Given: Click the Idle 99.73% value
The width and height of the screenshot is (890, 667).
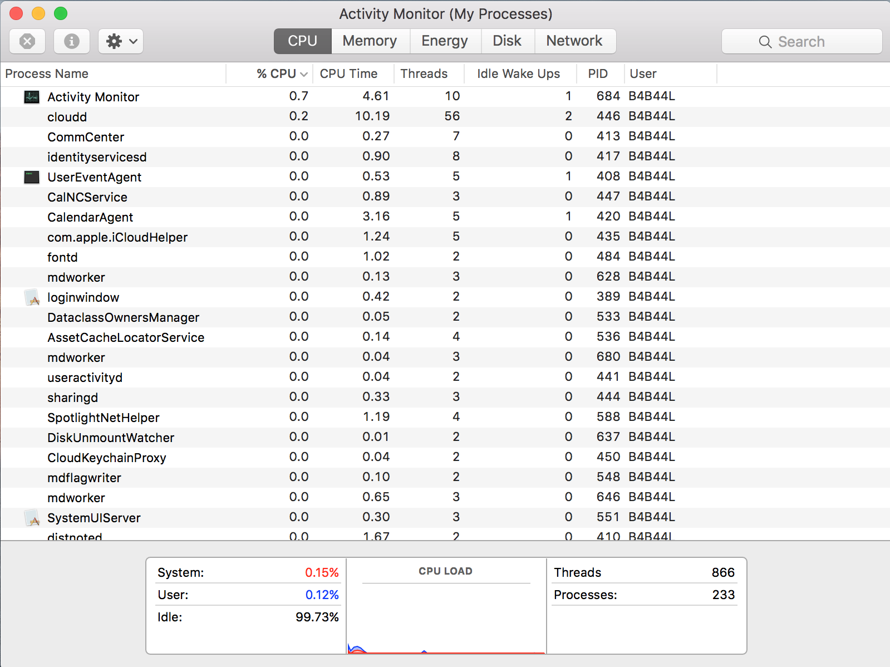Looking at the screenshot, I should pyautogui.click(x=317, y=617).
